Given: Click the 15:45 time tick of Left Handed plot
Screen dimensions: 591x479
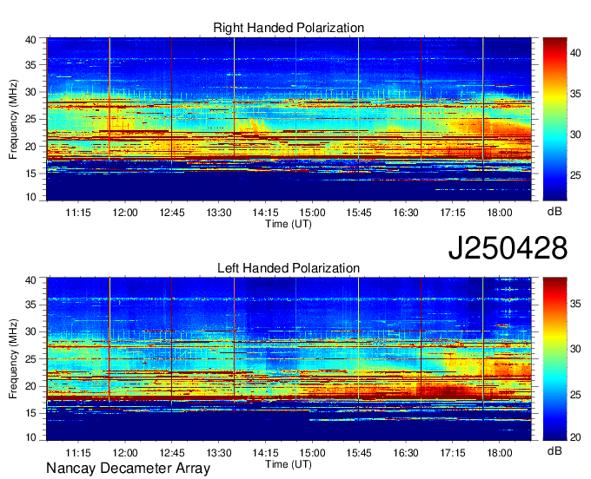Looking at the screenshot, I should [359, 453].
